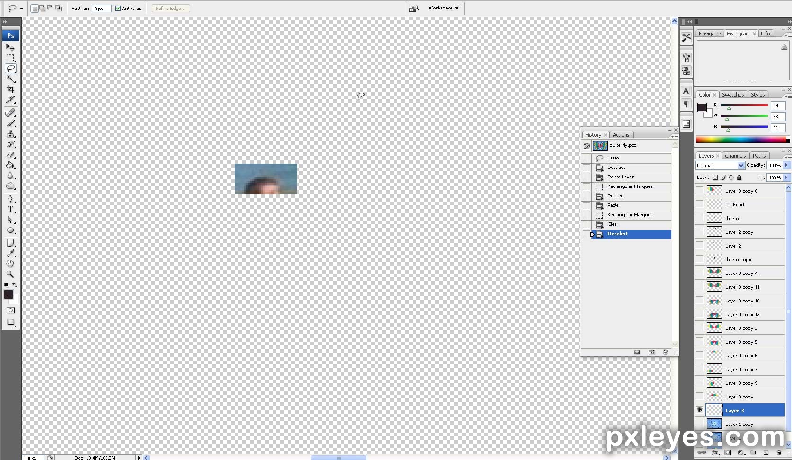Show the backend layer
The image size is (792, 460).
(x=699, y=204)
